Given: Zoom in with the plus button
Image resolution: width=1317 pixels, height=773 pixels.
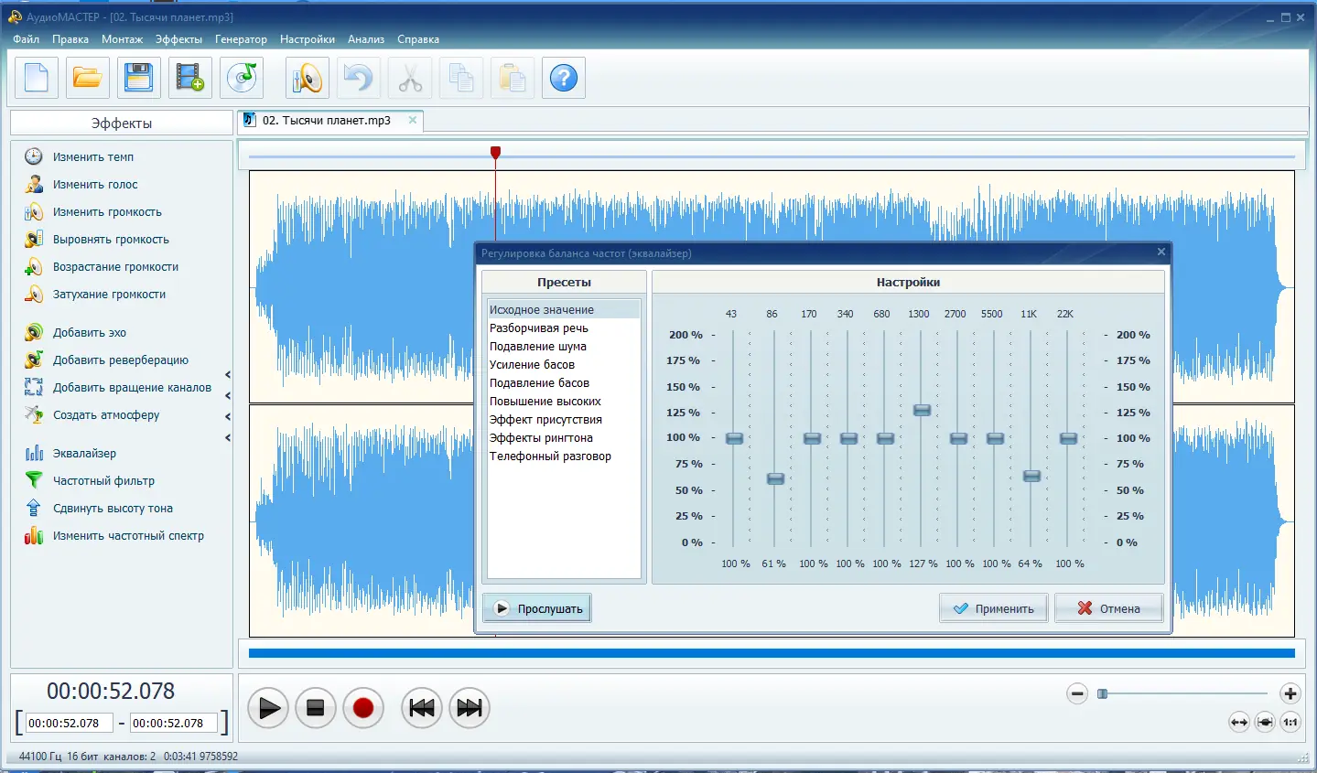Looking at the screenshot, I should tap(1290, 693).
